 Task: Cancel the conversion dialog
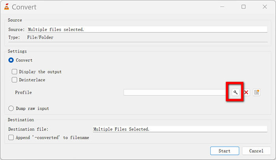pyautogui.click(x=256, y=151)
